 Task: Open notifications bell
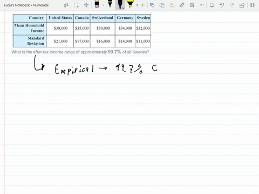(x=212, y=5)
